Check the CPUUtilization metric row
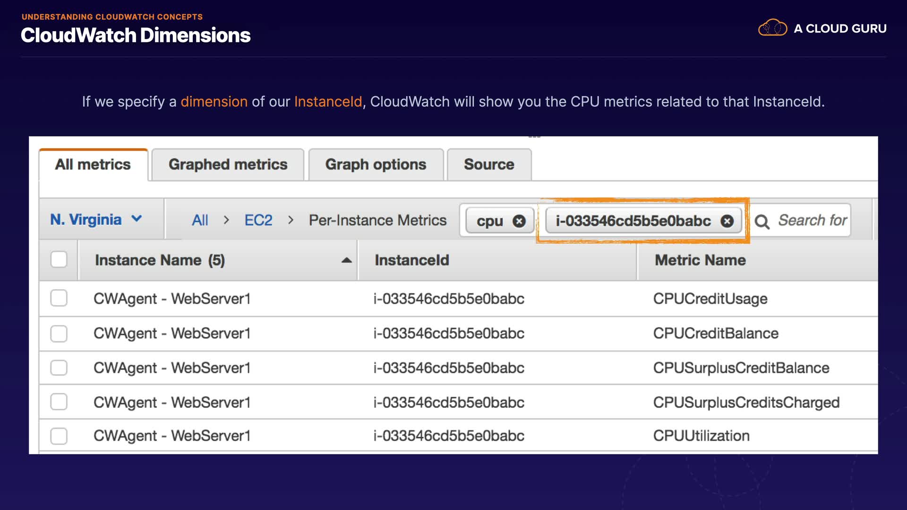The image size is (907, 510). (x=59, y=435)
